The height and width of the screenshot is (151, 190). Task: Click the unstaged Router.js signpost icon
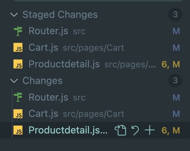click(x=18, y=97)
